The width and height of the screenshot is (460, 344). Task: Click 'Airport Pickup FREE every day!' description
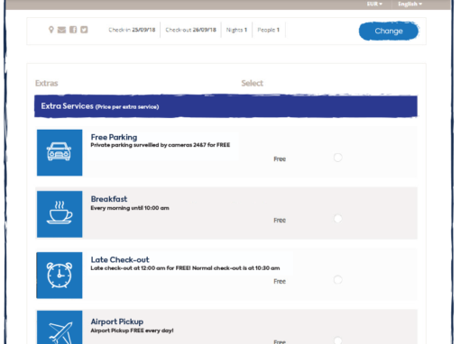point(132,330)
